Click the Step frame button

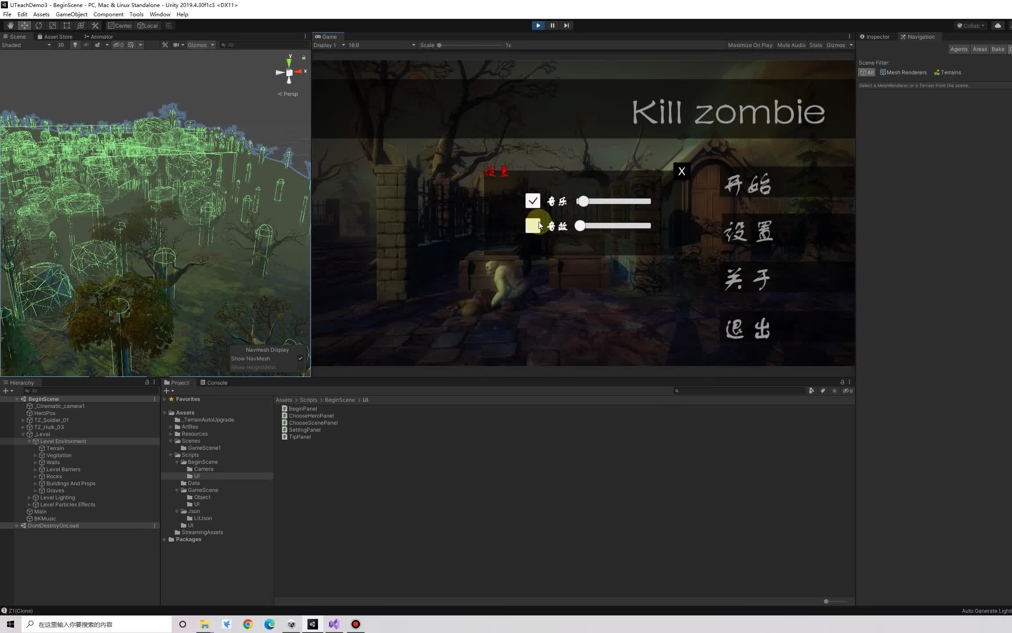click(566, 25)
